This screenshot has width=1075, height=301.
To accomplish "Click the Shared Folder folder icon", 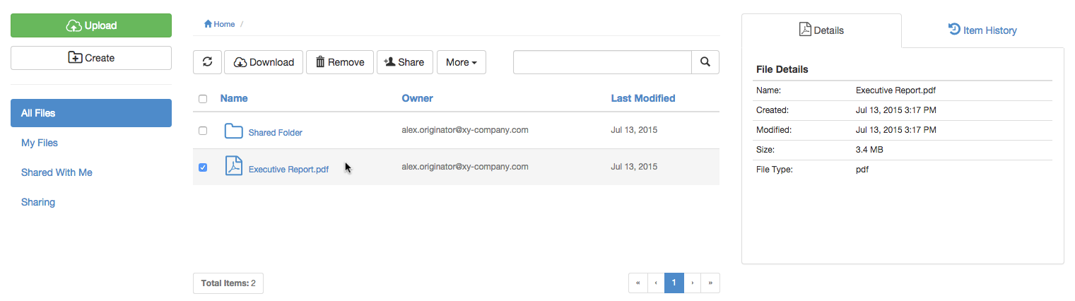I will (233, 131).
